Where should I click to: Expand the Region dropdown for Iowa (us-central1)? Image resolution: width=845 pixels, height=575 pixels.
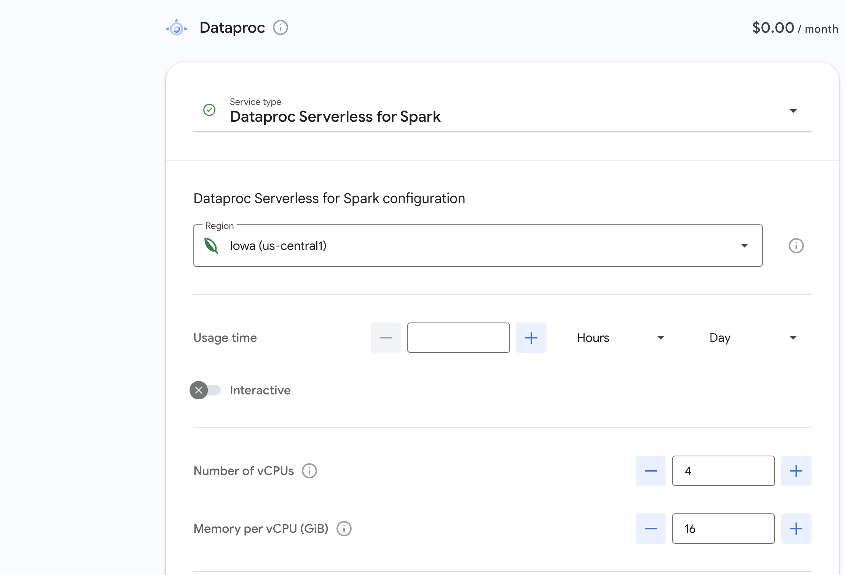[478, 246]
